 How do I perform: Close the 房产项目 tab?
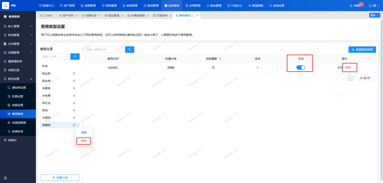pyautogui.click(x=77, y=16)
